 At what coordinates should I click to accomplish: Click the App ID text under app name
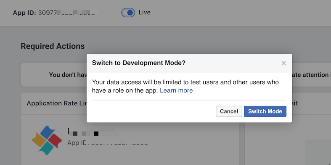[x=108, y=143]
